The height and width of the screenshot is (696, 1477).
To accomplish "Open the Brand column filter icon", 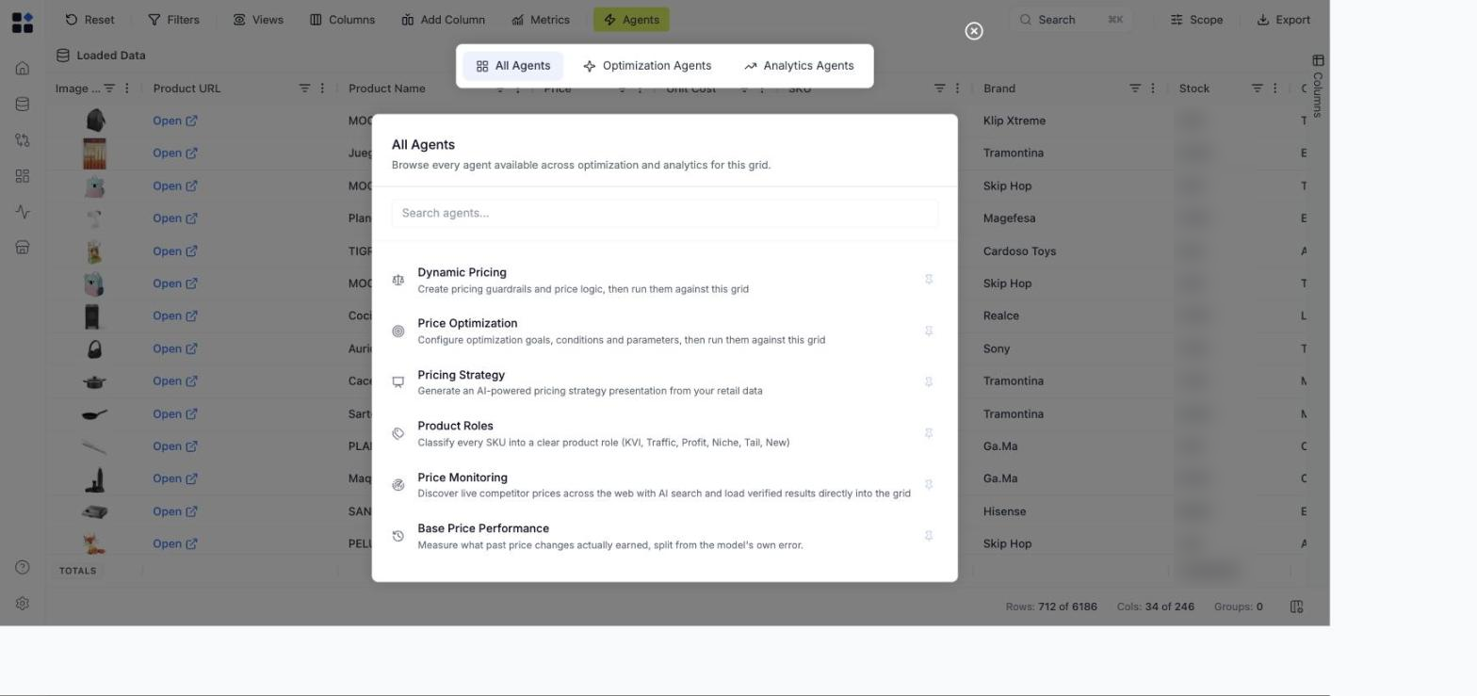I will click(x=1135, y=89).
